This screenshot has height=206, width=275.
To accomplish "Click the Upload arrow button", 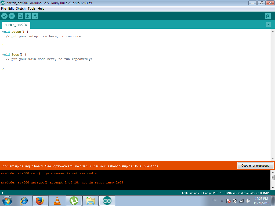I will [12, 16].
